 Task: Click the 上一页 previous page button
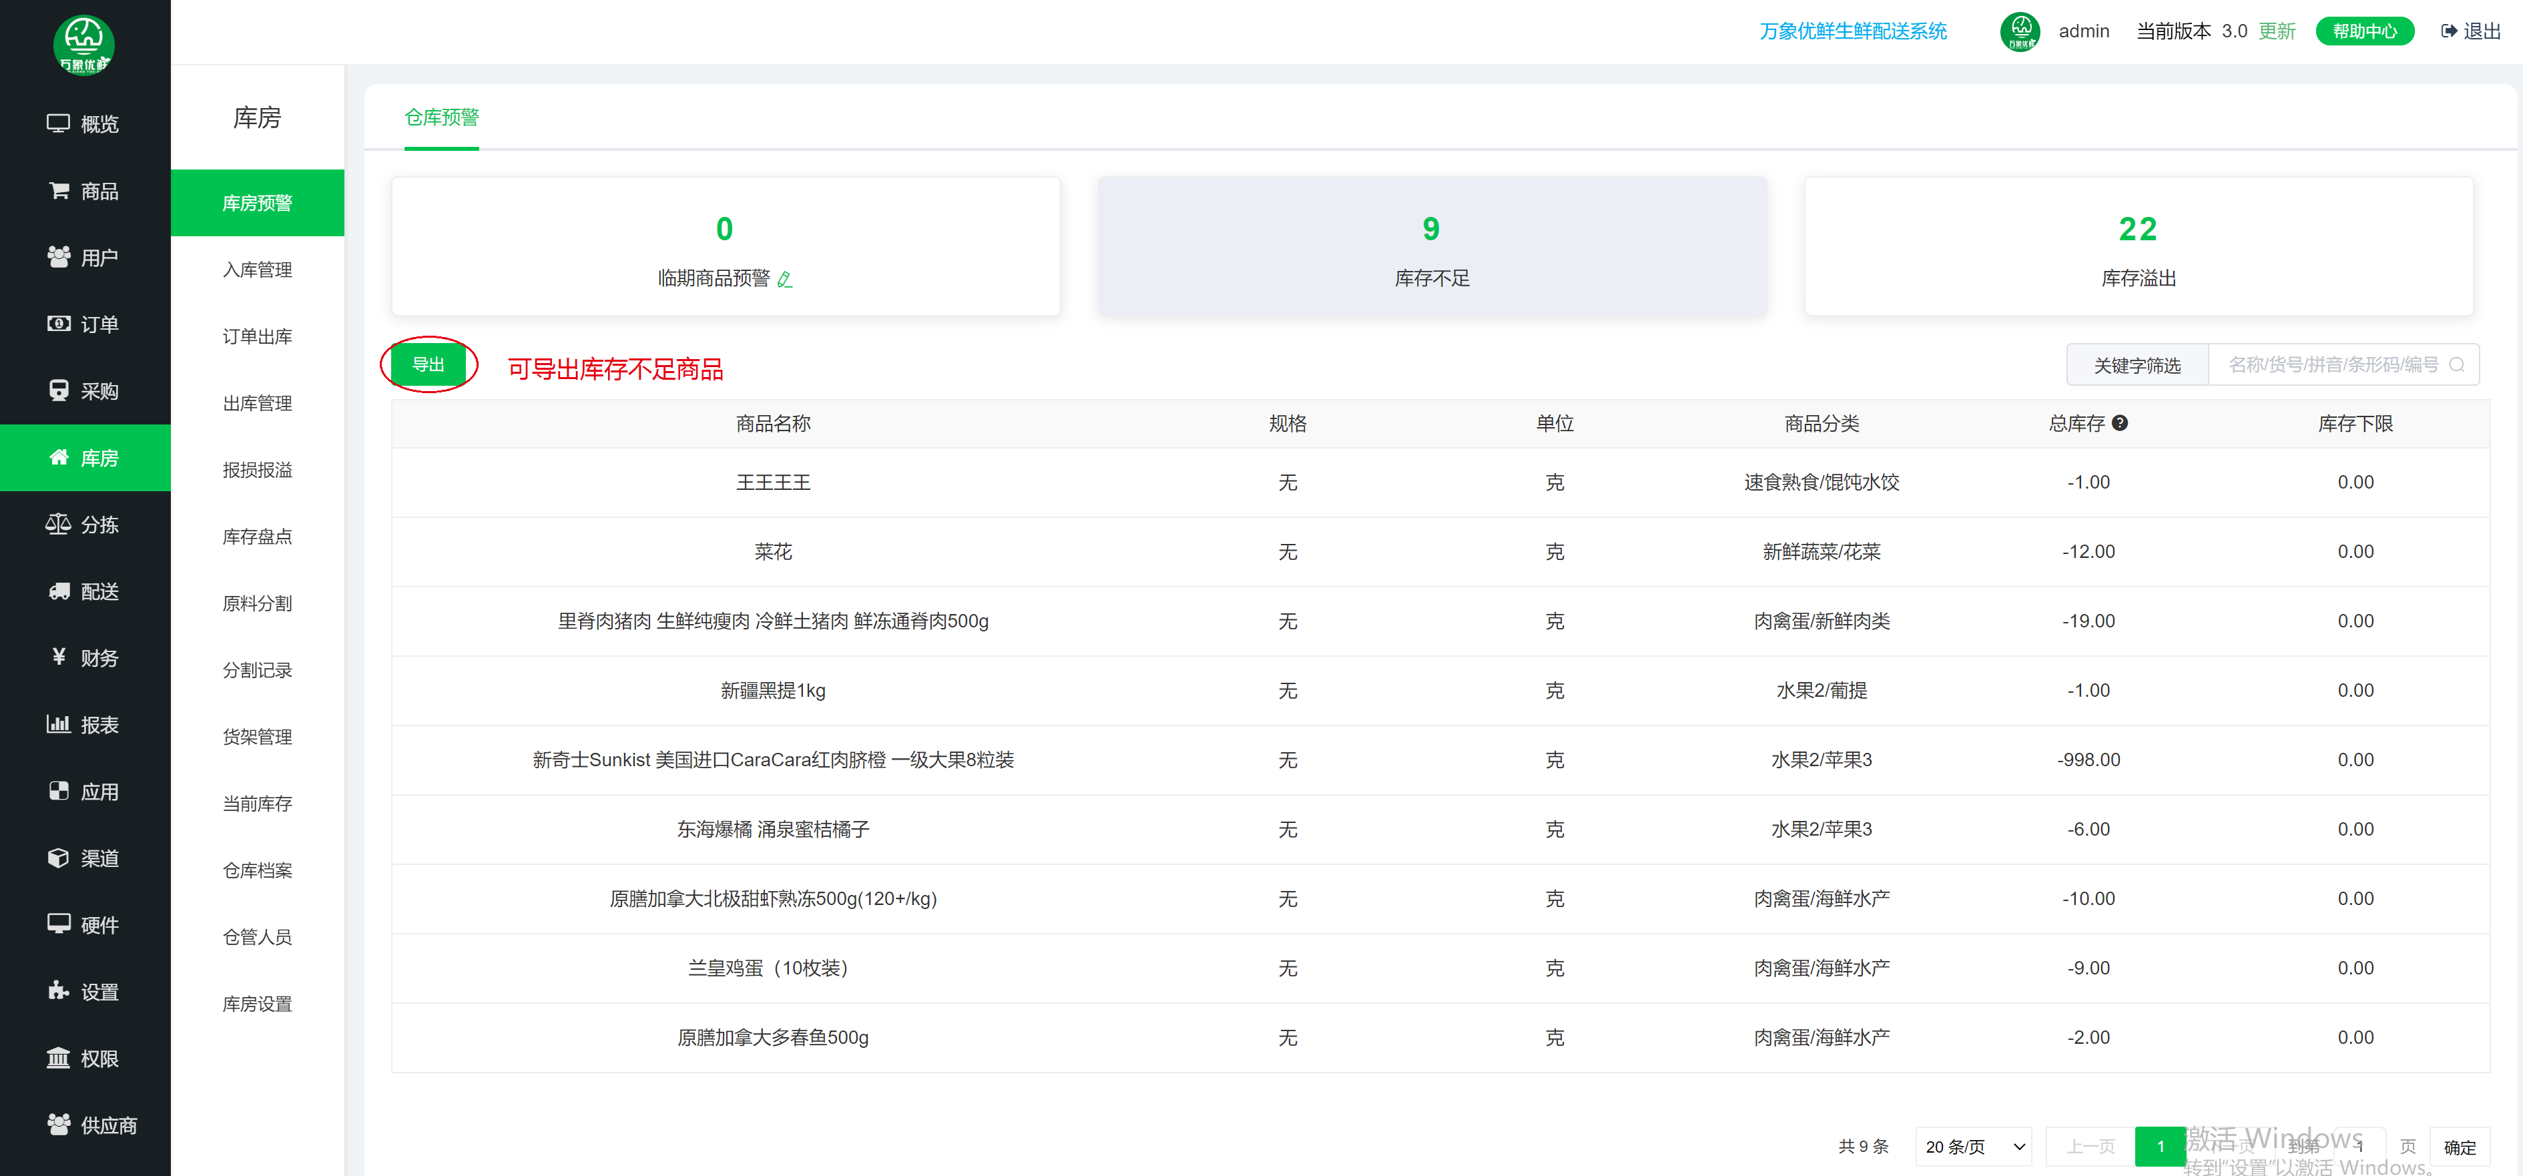pyautogui.click(x=2091, y=1147)
